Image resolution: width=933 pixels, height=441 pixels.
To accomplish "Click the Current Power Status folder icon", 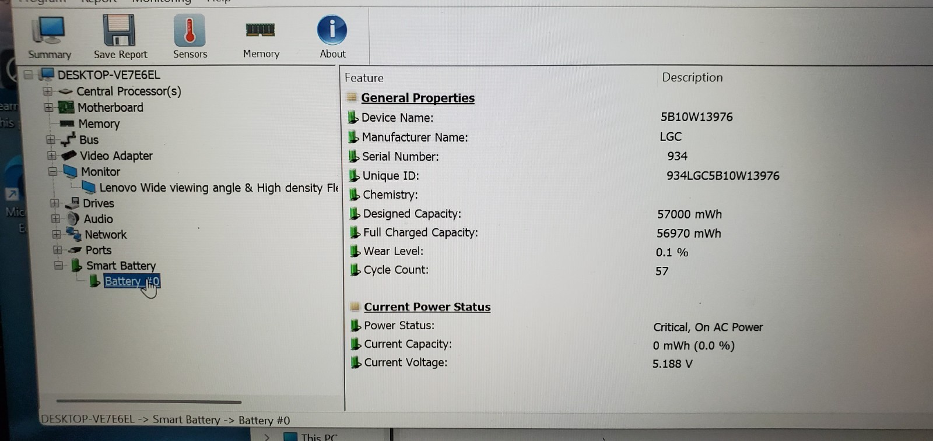I will 355,306.
